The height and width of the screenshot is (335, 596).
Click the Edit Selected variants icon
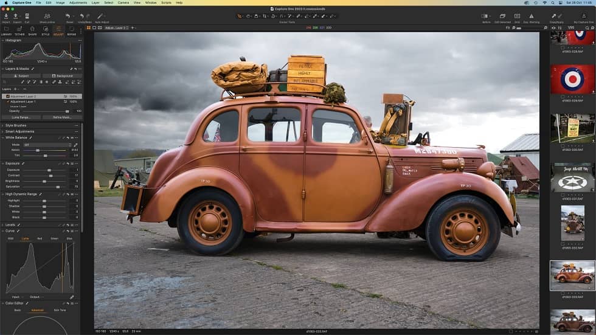[x=502, y=16]
